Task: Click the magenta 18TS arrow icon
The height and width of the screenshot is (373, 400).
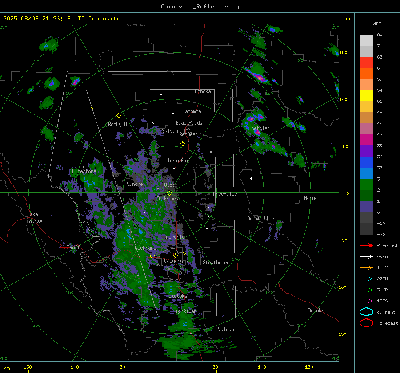Action: click(366, 301)
